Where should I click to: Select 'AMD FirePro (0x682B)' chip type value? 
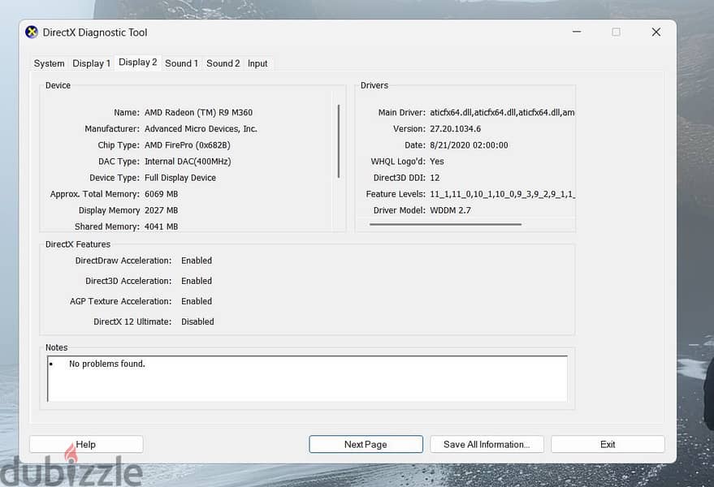pyautogui.click(x=187, y=145)
